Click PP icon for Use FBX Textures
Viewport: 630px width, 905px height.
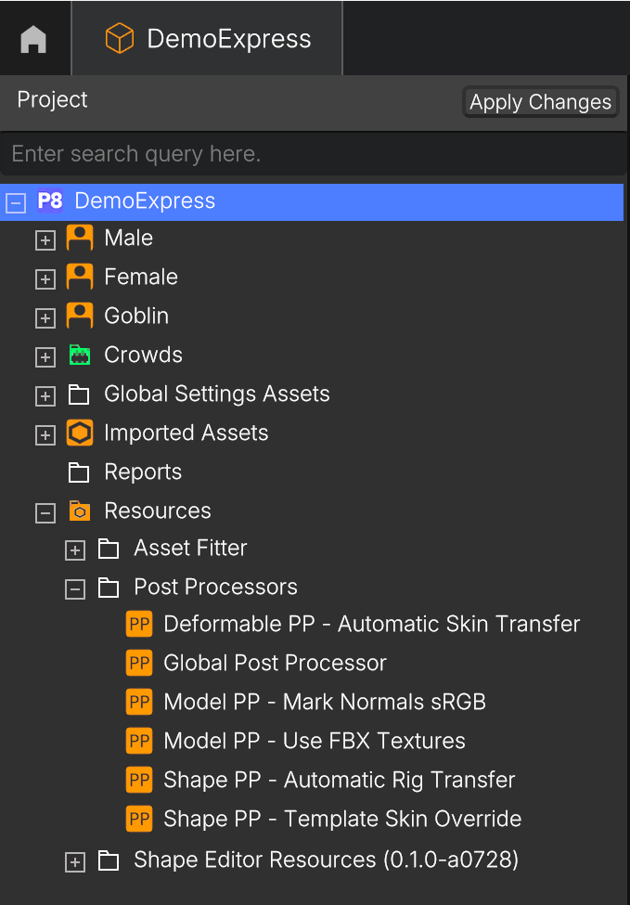(x=139, y=741)
